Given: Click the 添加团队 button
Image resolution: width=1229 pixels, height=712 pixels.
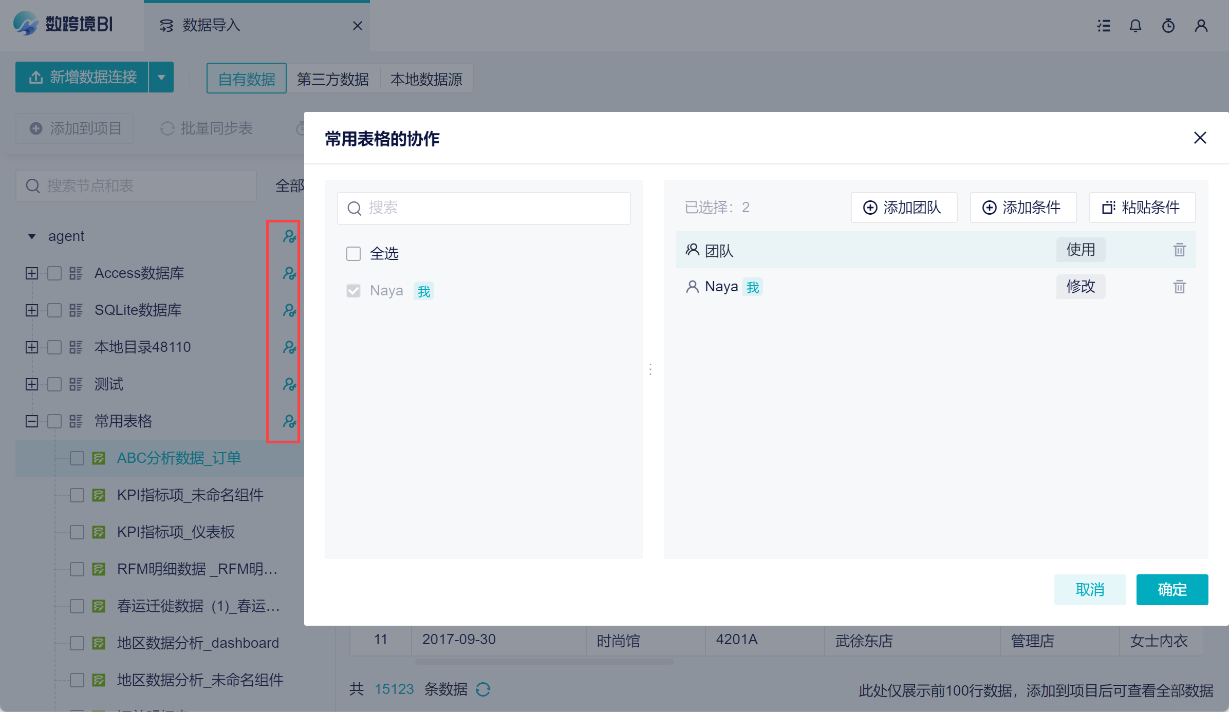Looking at the screenshot, I should pos(904,208).
